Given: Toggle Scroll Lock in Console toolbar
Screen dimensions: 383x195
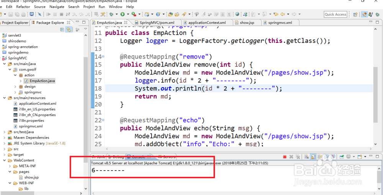Looking at the screenshot, I should (313, 157).
